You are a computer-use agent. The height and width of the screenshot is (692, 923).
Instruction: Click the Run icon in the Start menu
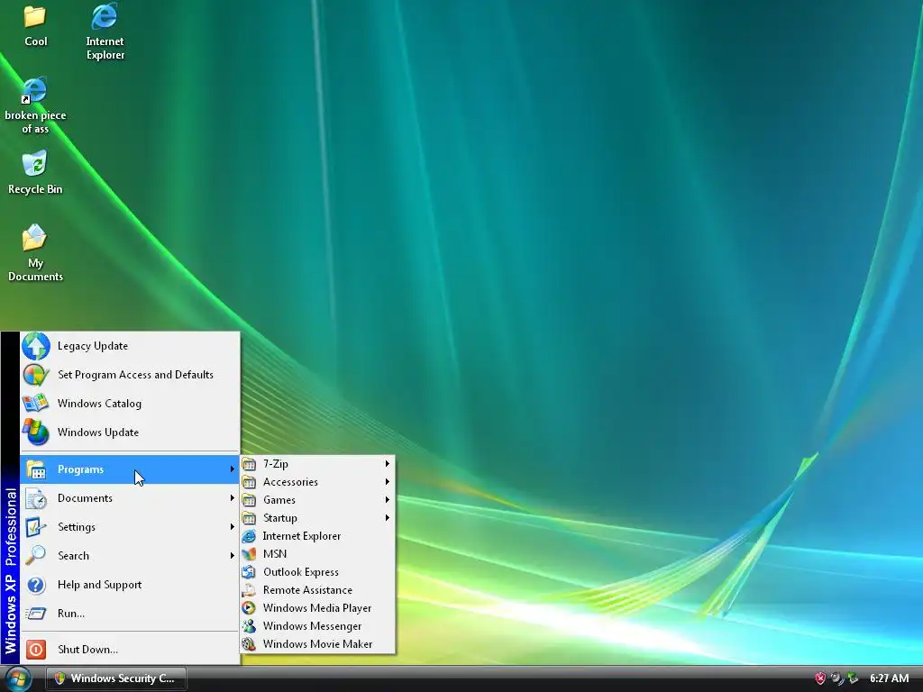pyautogui.click(x=36, y=614)
